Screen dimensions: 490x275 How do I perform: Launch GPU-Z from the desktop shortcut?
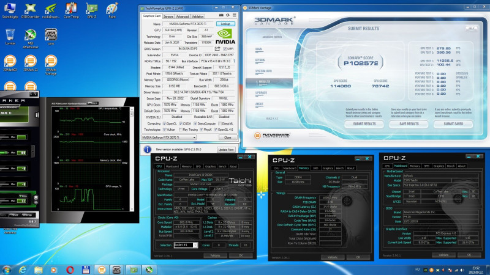(91, 10)
